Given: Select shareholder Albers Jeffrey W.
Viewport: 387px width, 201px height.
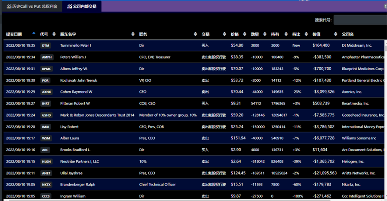Looking at the screenshot, I should [x=74, y=69].
